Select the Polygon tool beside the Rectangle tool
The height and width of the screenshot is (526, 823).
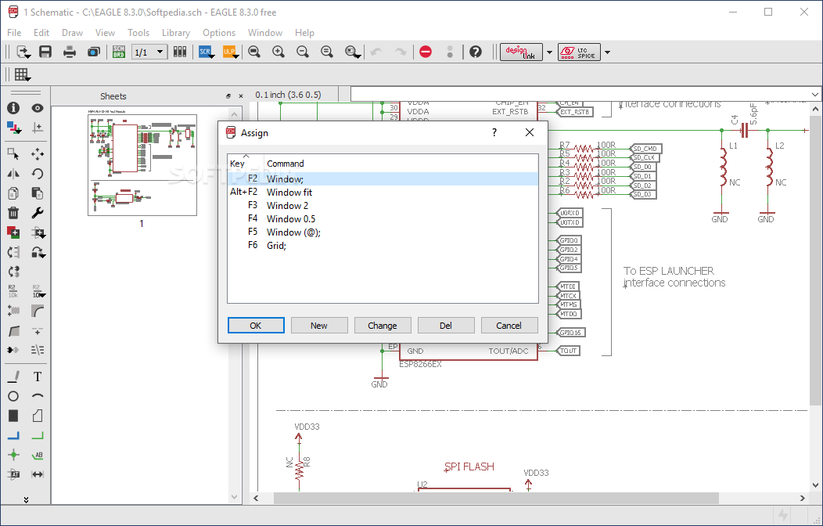[38, 416]
